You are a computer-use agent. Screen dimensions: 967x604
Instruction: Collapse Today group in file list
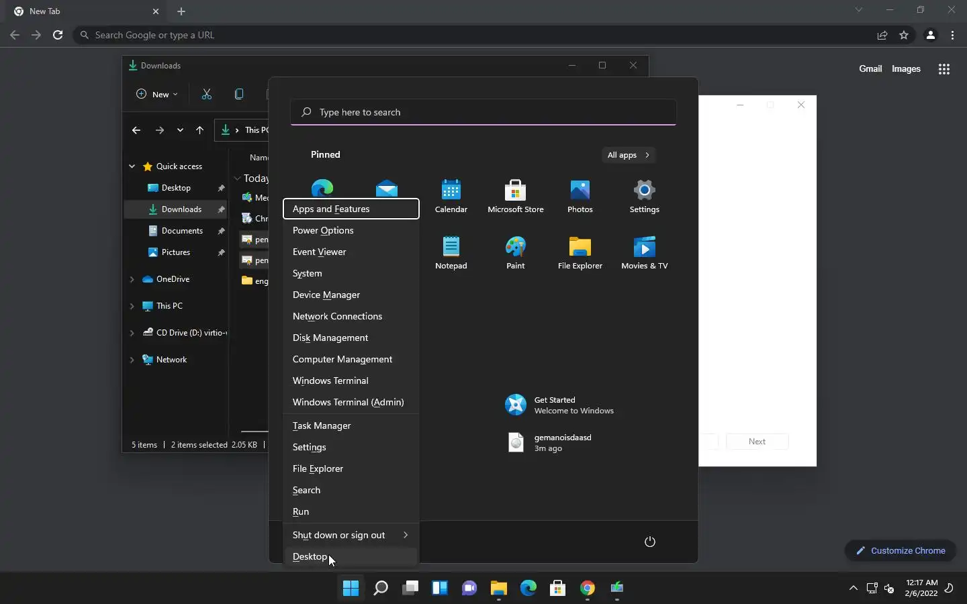(237, 179)
